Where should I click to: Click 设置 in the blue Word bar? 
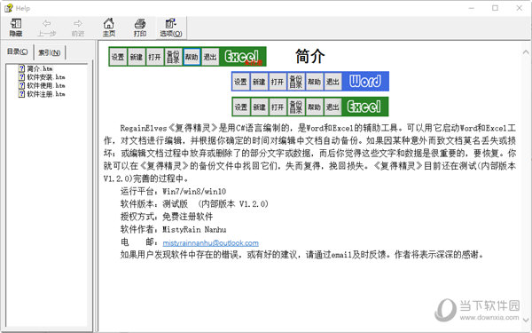coord(240,82)
